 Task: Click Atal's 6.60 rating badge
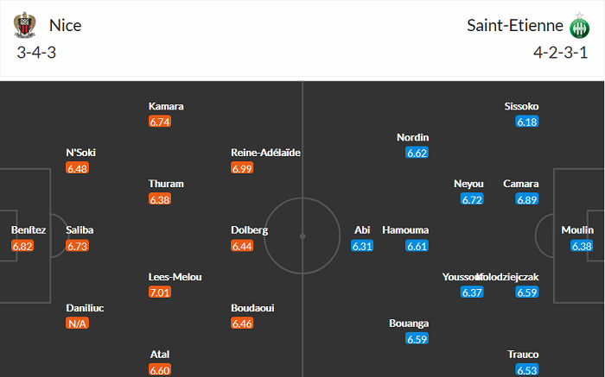160,370
